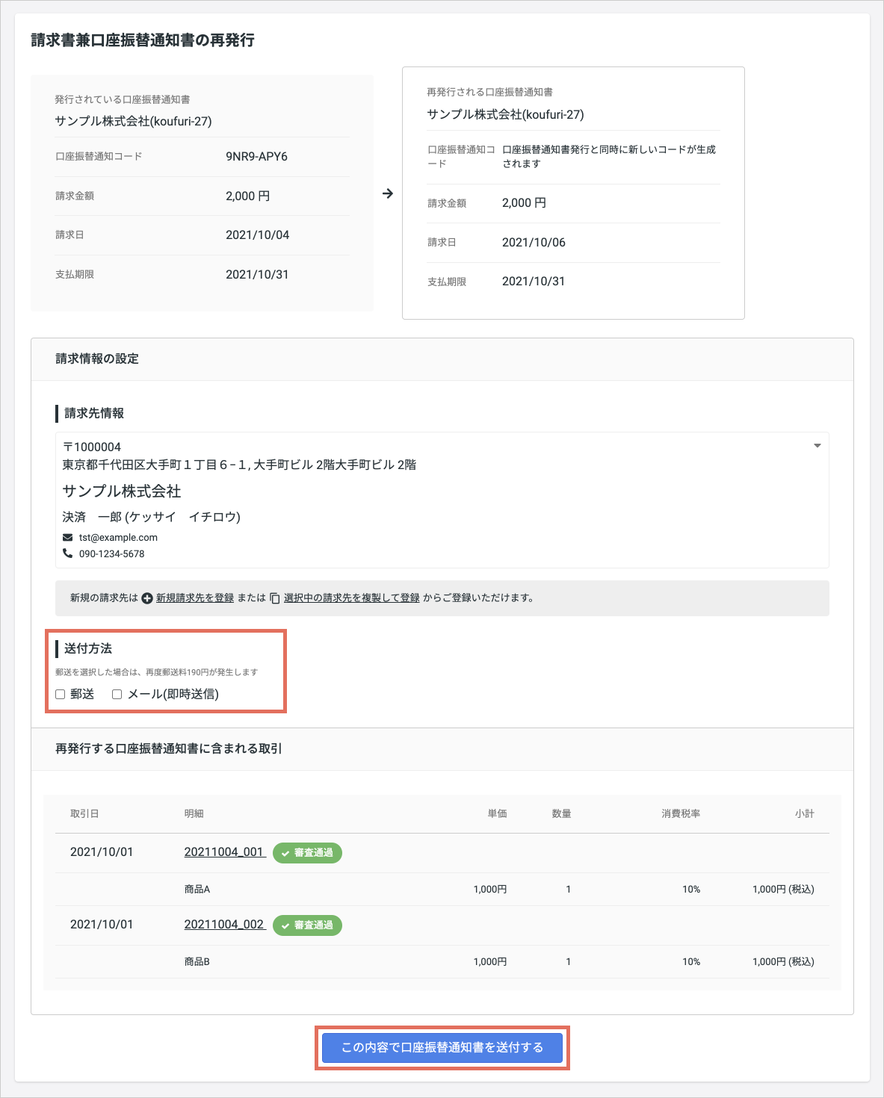
Task: Click the 商品A detail row label
Action: 197,890
